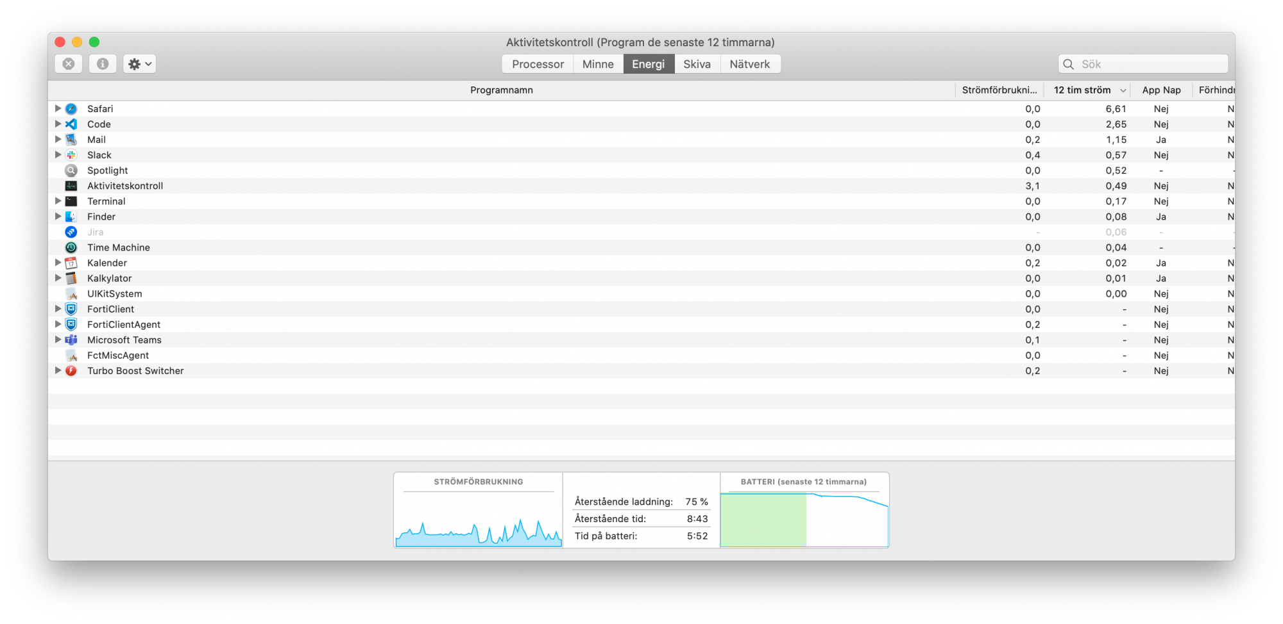Click the search magnifier icon

click(1069, 64)
